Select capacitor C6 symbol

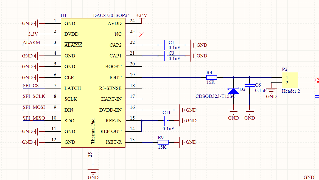[x=250, y=85]
